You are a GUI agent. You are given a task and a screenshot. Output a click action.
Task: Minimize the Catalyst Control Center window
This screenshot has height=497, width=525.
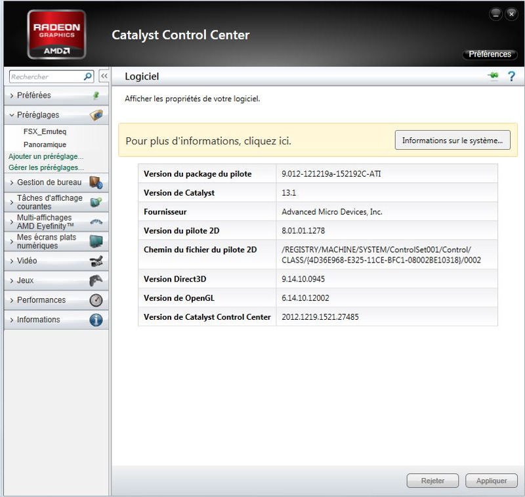point(495,14)
